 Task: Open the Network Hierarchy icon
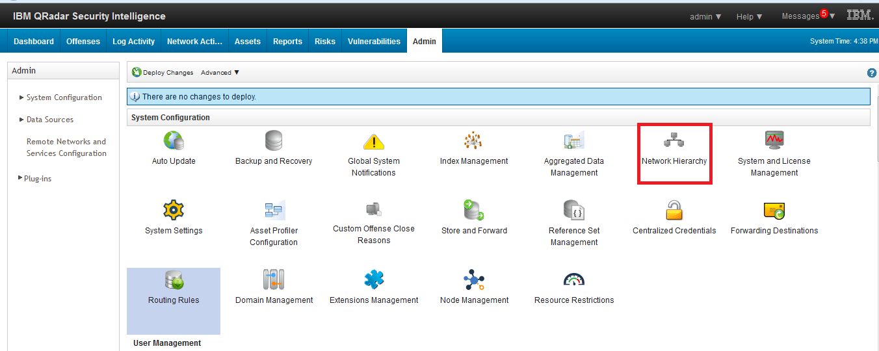[x=674, y=140]
